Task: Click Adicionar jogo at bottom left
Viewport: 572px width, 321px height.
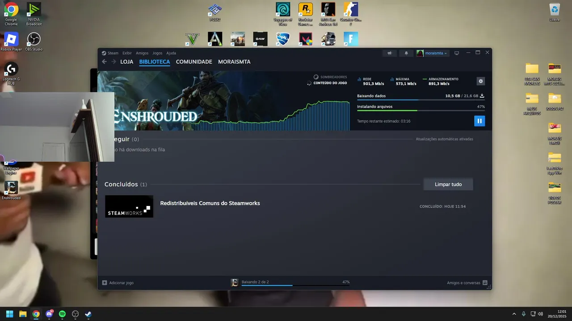Action: coord(118,283)
